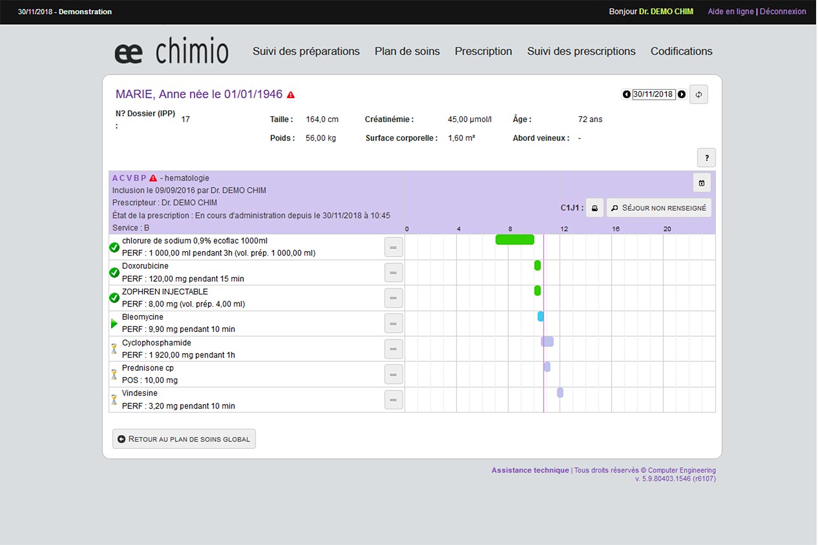Click the next day arrow beside date
The height and width of the screenshot is (545, 818).
click(x=682, y=94)
